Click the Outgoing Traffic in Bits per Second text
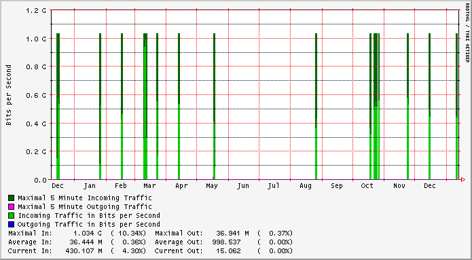This screenshot has height=260, width=472. point(89,224)
